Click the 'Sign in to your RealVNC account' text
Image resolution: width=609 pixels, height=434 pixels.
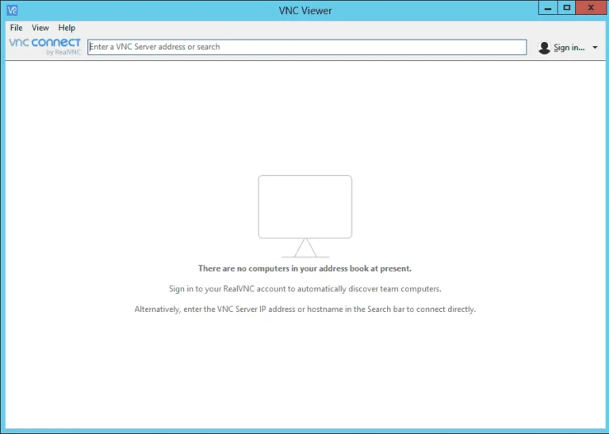(304, 289)
